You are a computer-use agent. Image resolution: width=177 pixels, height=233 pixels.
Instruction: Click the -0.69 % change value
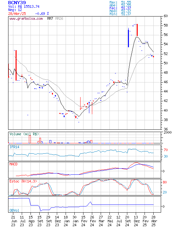[x=42, y=14]
